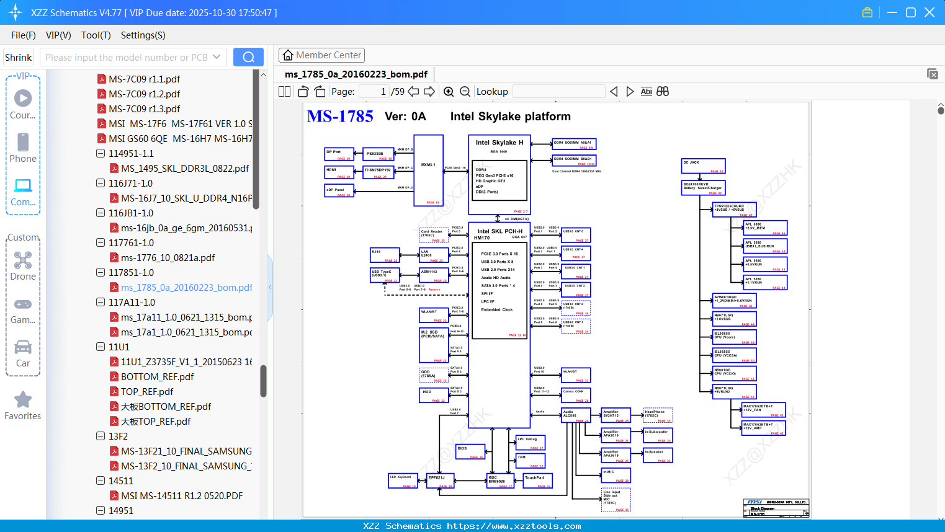Find the previous lookup match
The image size is (945, 532).
click(x=614, y=92)
